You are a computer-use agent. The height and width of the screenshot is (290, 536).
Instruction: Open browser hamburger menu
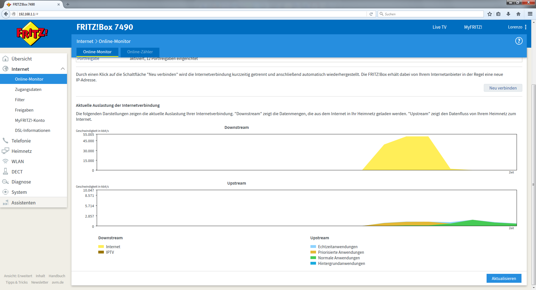[x=530, y=14]
